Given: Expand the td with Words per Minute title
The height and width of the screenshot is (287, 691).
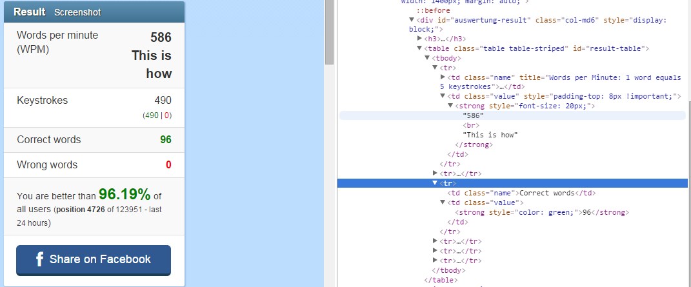Looking at the screenshot, I should click(443, 77).
